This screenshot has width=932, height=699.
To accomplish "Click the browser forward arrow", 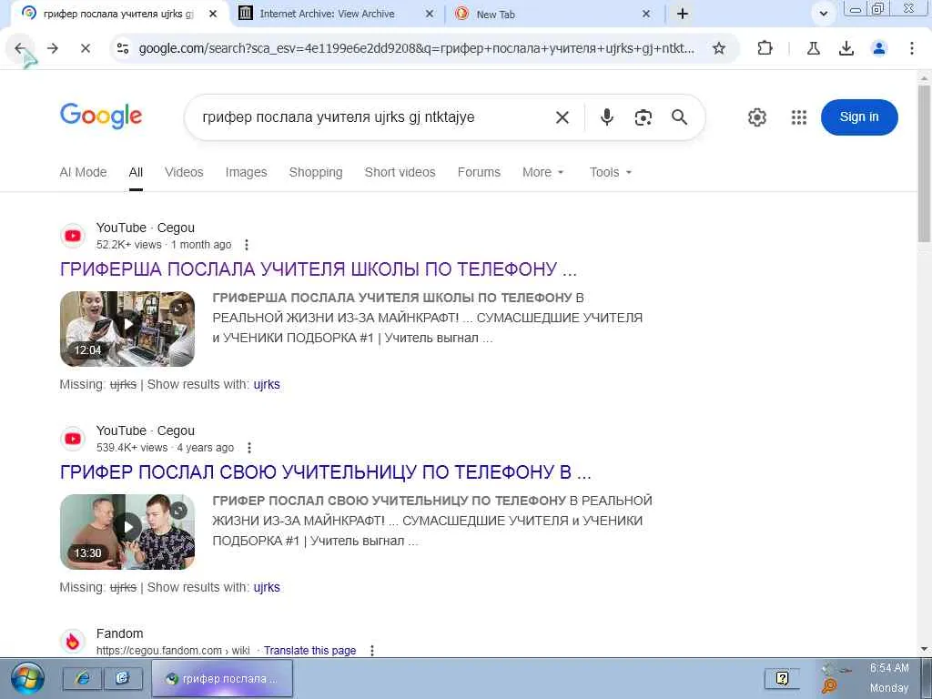I will 53,48.
